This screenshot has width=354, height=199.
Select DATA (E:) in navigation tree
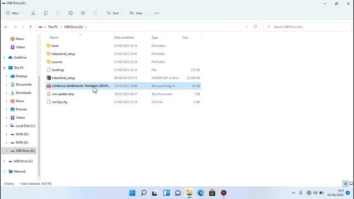(x=22, y=143)
